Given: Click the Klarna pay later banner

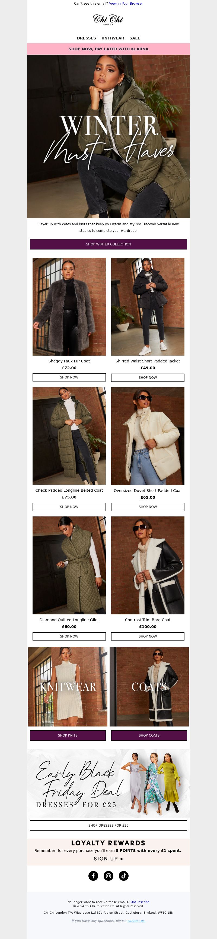Looking at the screenshot, I should (x=108, y=49).
